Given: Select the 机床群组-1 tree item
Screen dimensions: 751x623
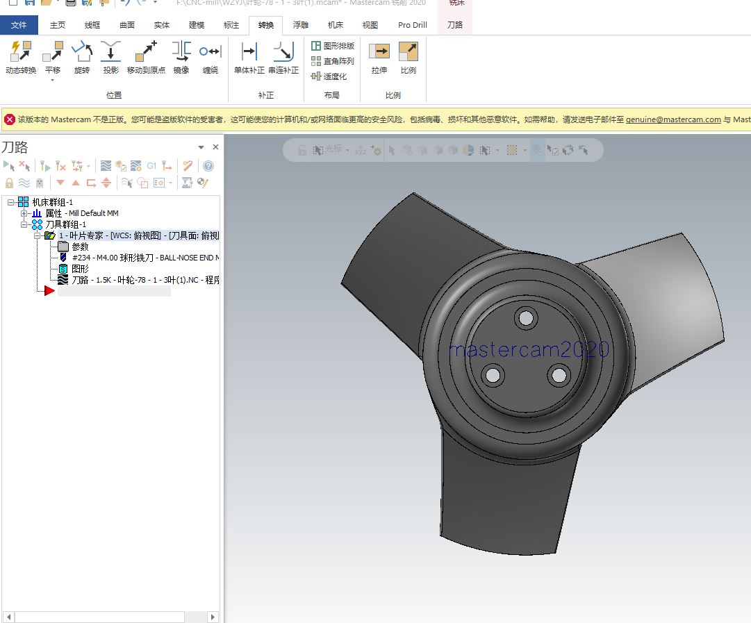Looking at the screenshot, I should click(x=52, y=203).
